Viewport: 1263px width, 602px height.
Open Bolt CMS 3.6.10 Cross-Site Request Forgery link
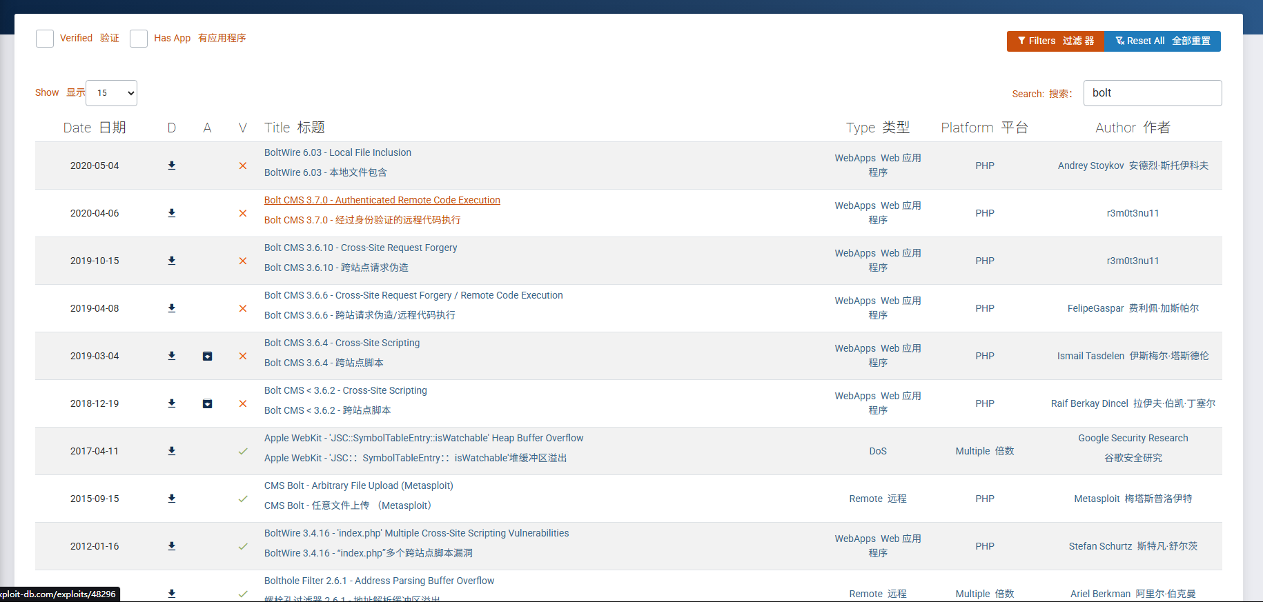coord(360,248)
